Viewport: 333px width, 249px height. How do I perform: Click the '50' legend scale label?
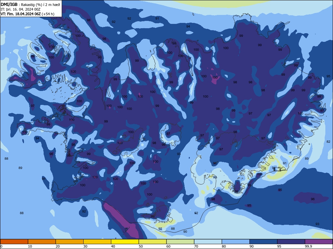[x=141, y=246]
